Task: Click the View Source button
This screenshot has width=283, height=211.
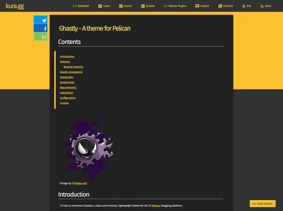Action: [262, 204]
